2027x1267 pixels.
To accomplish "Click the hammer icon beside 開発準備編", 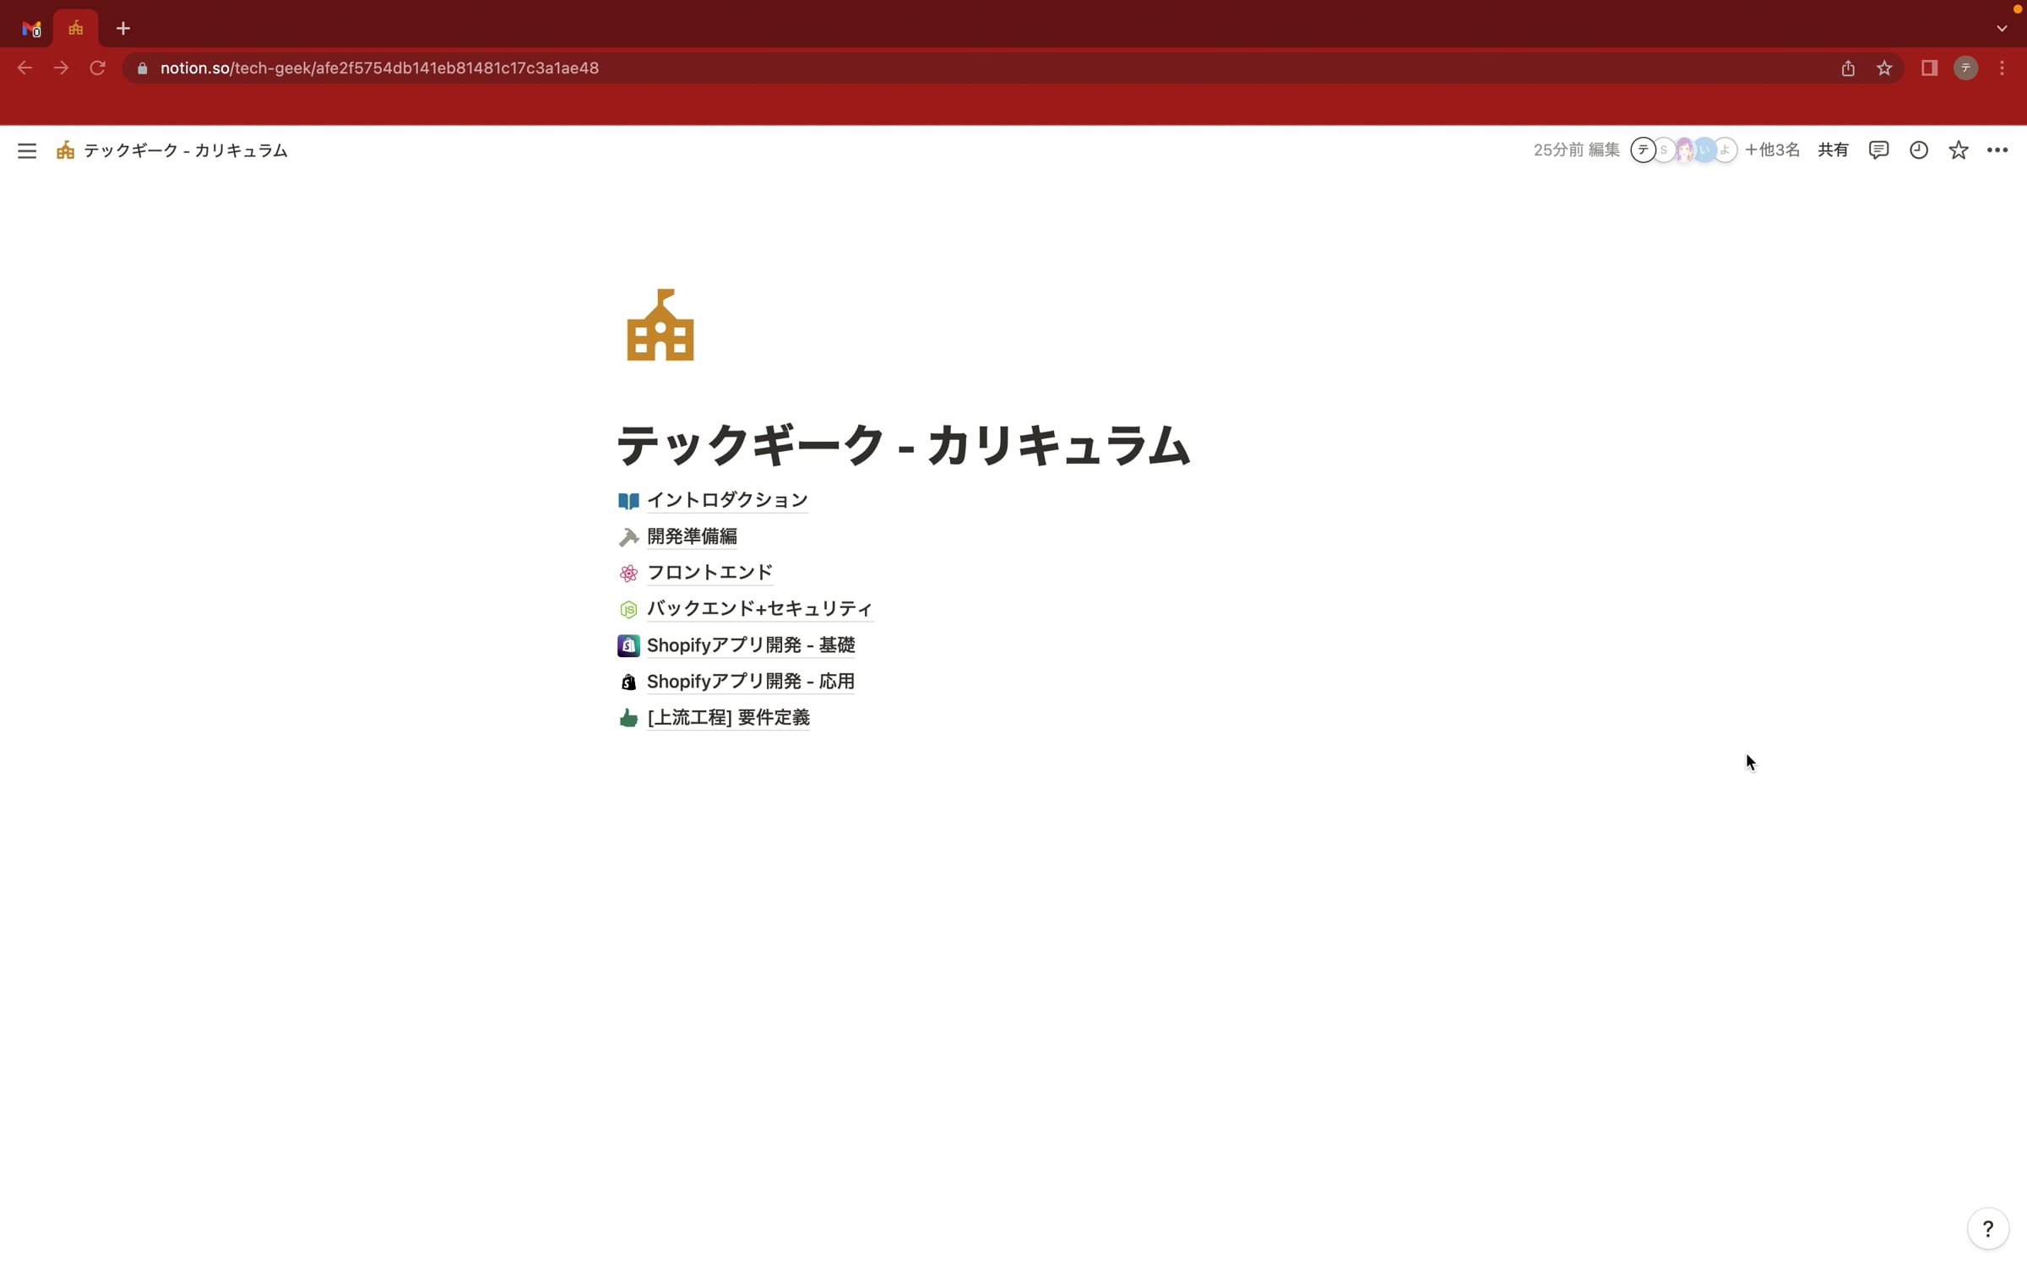I will coord(628,537).
